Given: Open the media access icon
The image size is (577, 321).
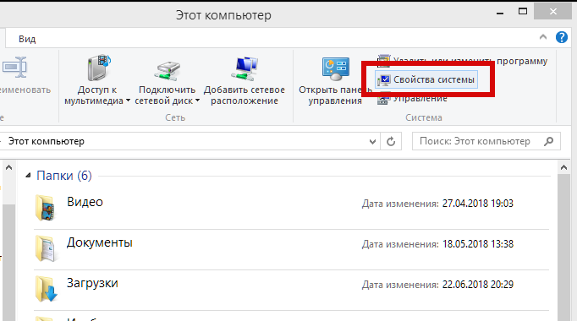Looking at the screenshot, I should (99, 68).
